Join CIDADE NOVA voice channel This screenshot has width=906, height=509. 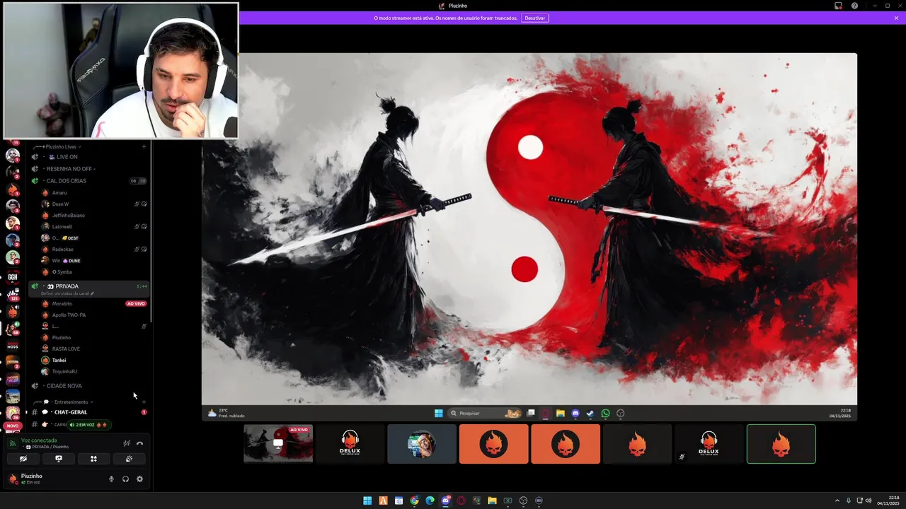click(x=88, y=386)
